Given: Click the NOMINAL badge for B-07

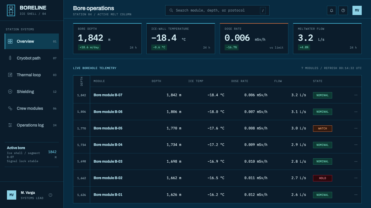Looking at the screenshot, I should [323, 95].
